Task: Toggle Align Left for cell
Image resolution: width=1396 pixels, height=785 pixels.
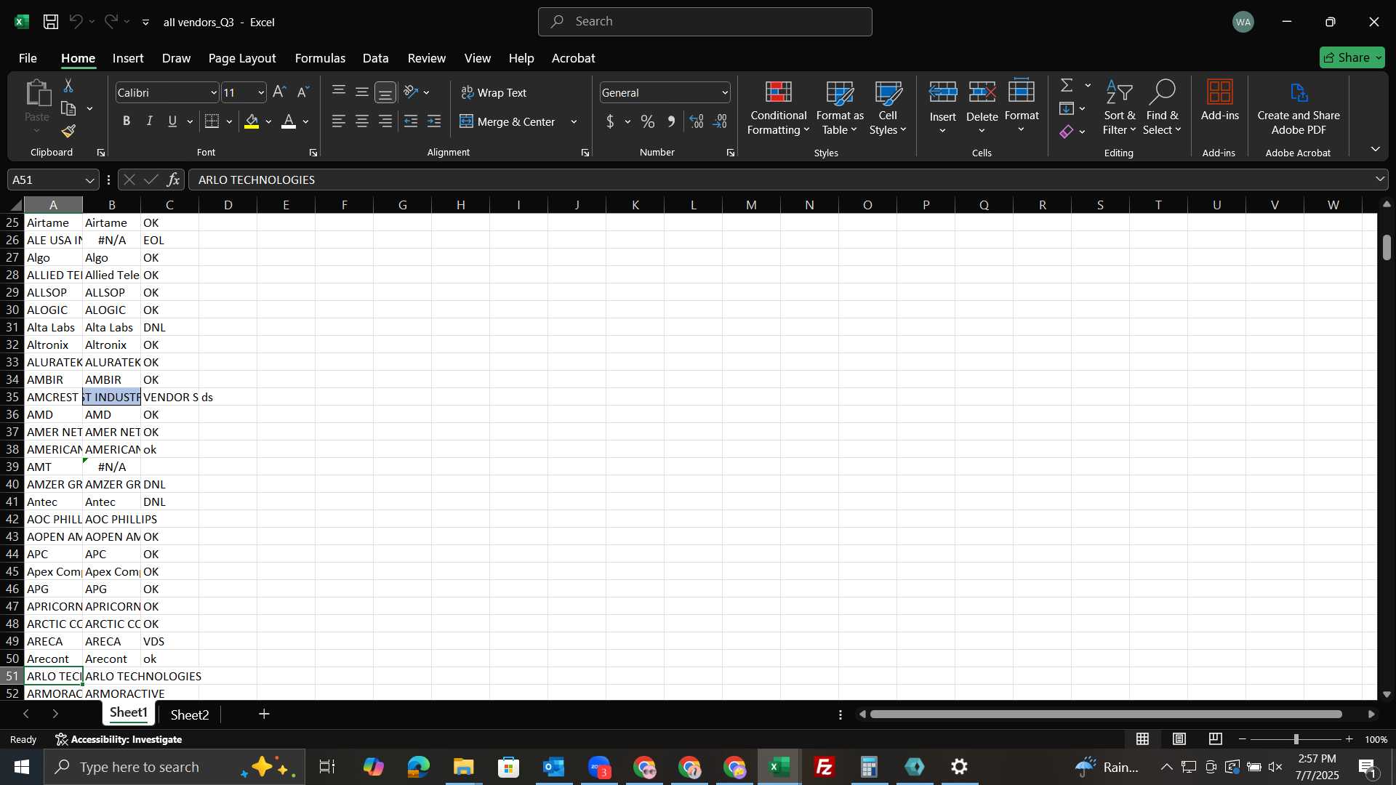Action: [x=338, y=121]
